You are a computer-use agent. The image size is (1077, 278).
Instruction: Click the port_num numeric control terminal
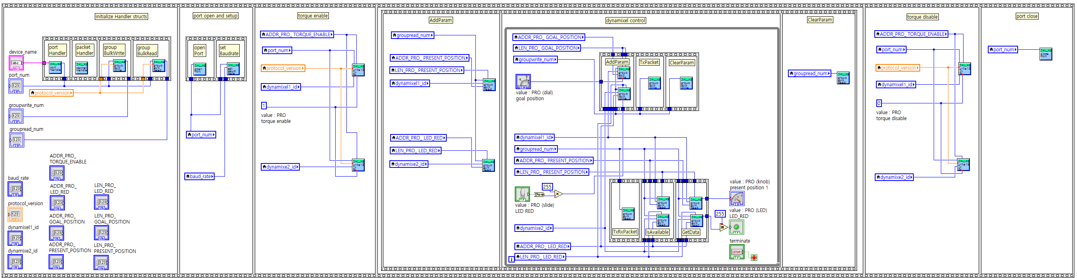(x=16, y=86)
